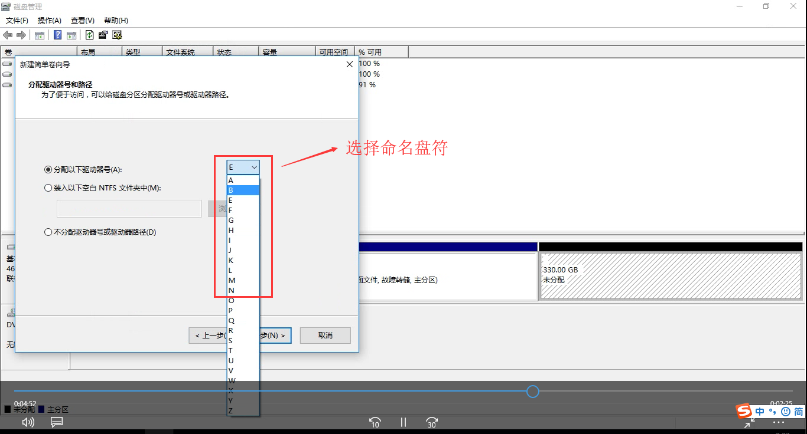This screenshot has height=434, width=807.
Task: Click the video player volume speaker icon
Action: [x=28, y=422]
